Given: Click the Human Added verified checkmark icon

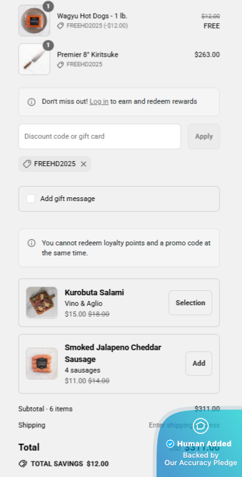Looking at the screenshot, I should click(170, 443).
